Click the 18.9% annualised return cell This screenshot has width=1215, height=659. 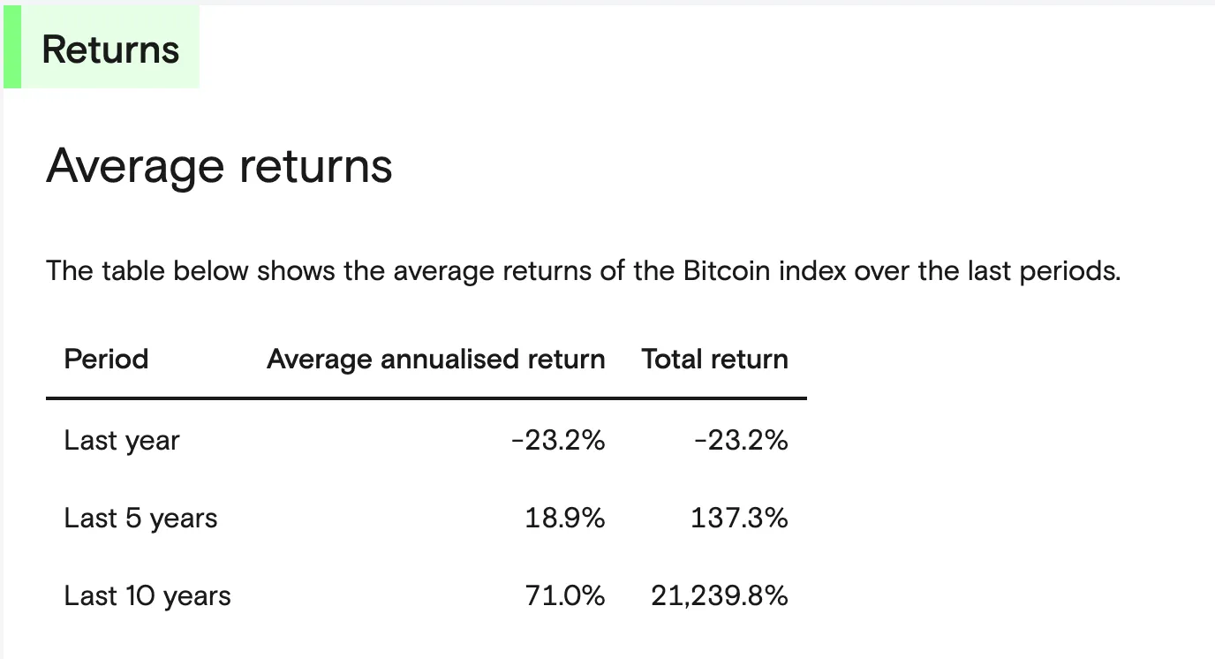pyautogui.click(x=565, y=518)
